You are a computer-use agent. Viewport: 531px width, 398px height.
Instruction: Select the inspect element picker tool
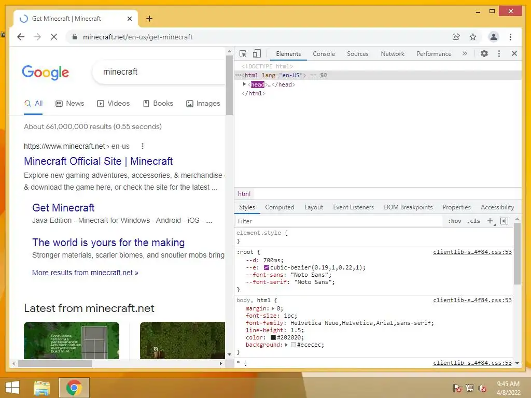[243, 53]
